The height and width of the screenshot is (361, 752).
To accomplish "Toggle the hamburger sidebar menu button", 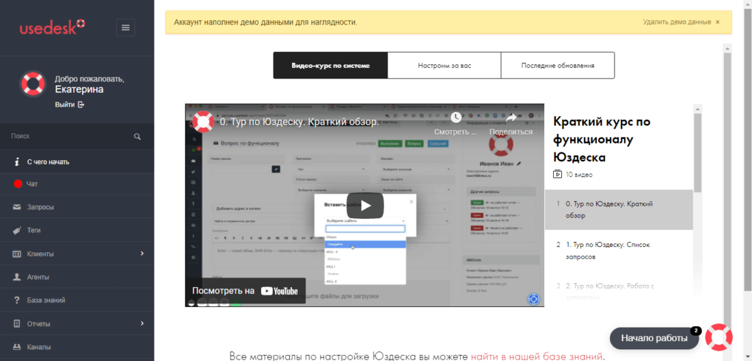I will [126, 27].
